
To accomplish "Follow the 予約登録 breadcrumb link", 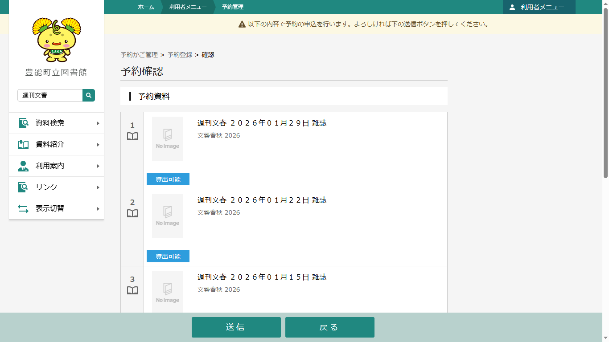I will point(180,55).
